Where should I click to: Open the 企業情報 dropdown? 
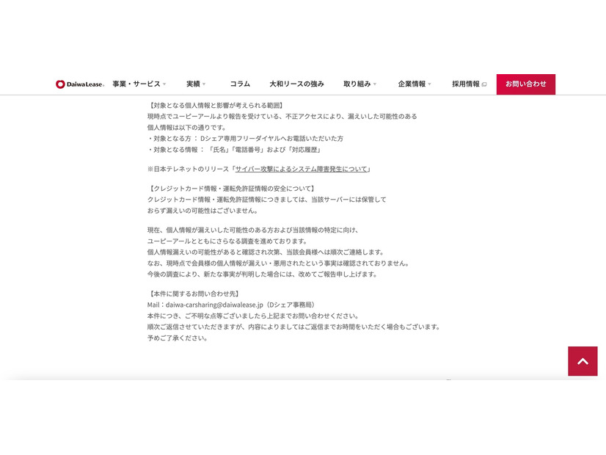pyautogui.click(x=415, y=84)
